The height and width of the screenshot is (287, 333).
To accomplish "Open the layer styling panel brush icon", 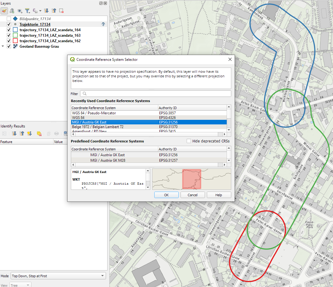I will point(4,11).
